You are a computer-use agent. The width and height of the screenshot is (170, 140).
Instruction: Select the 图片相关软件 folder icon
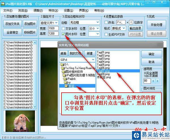click(x=63, y=72)
